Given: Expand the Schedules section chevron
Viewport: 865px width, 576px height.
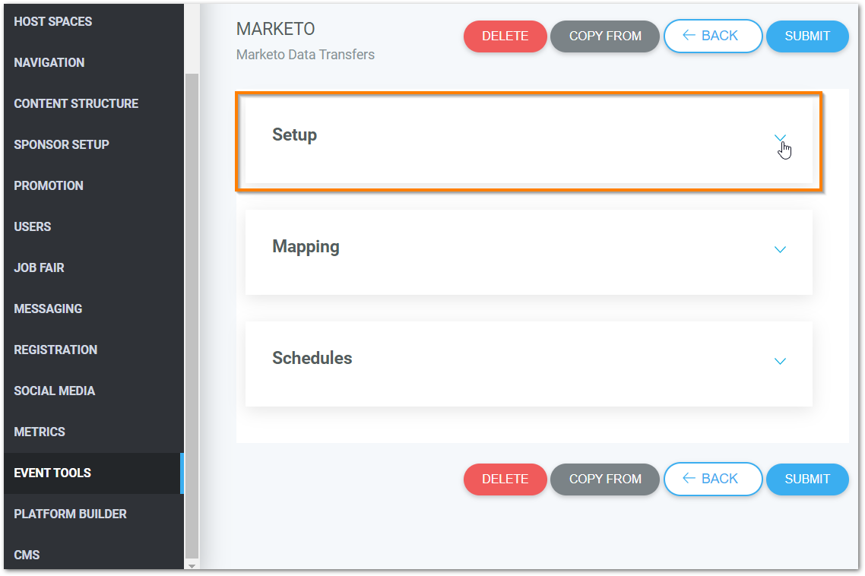Looking at the screenshot, I should (780, 362).
